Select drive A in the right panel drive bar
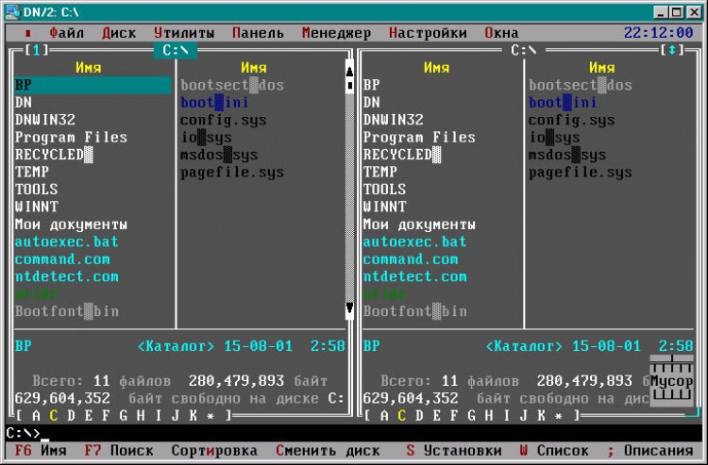 [384, 415]
